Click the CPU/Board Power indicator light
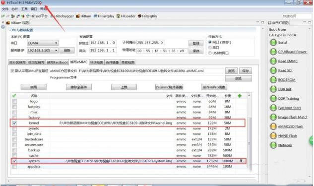The height and width of the screenshot is (186, 314). [273, 52]
